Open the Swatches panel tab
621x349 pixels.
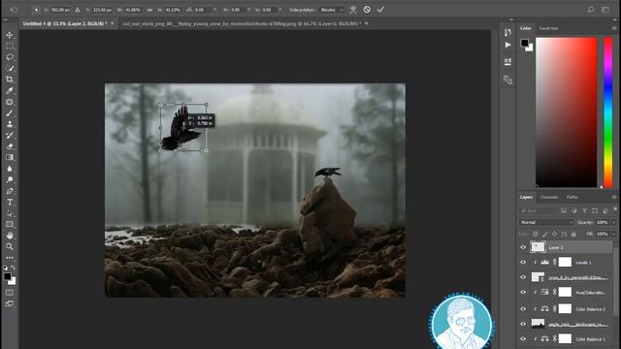click(548, 28)
